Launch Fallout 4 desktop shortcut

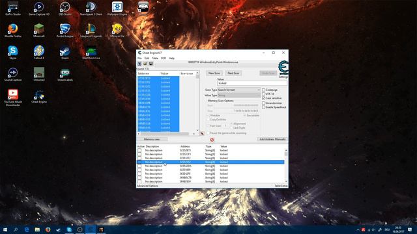[39, 52]
